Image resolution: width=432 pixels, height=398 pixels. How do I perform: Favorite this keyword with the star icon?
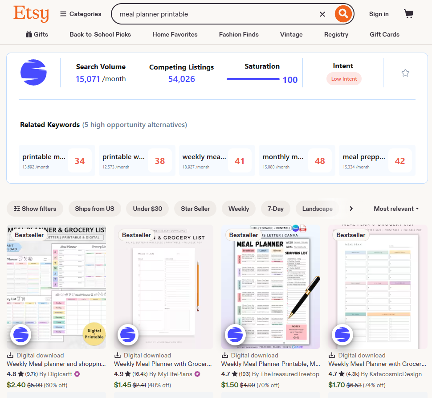[405, 73]
